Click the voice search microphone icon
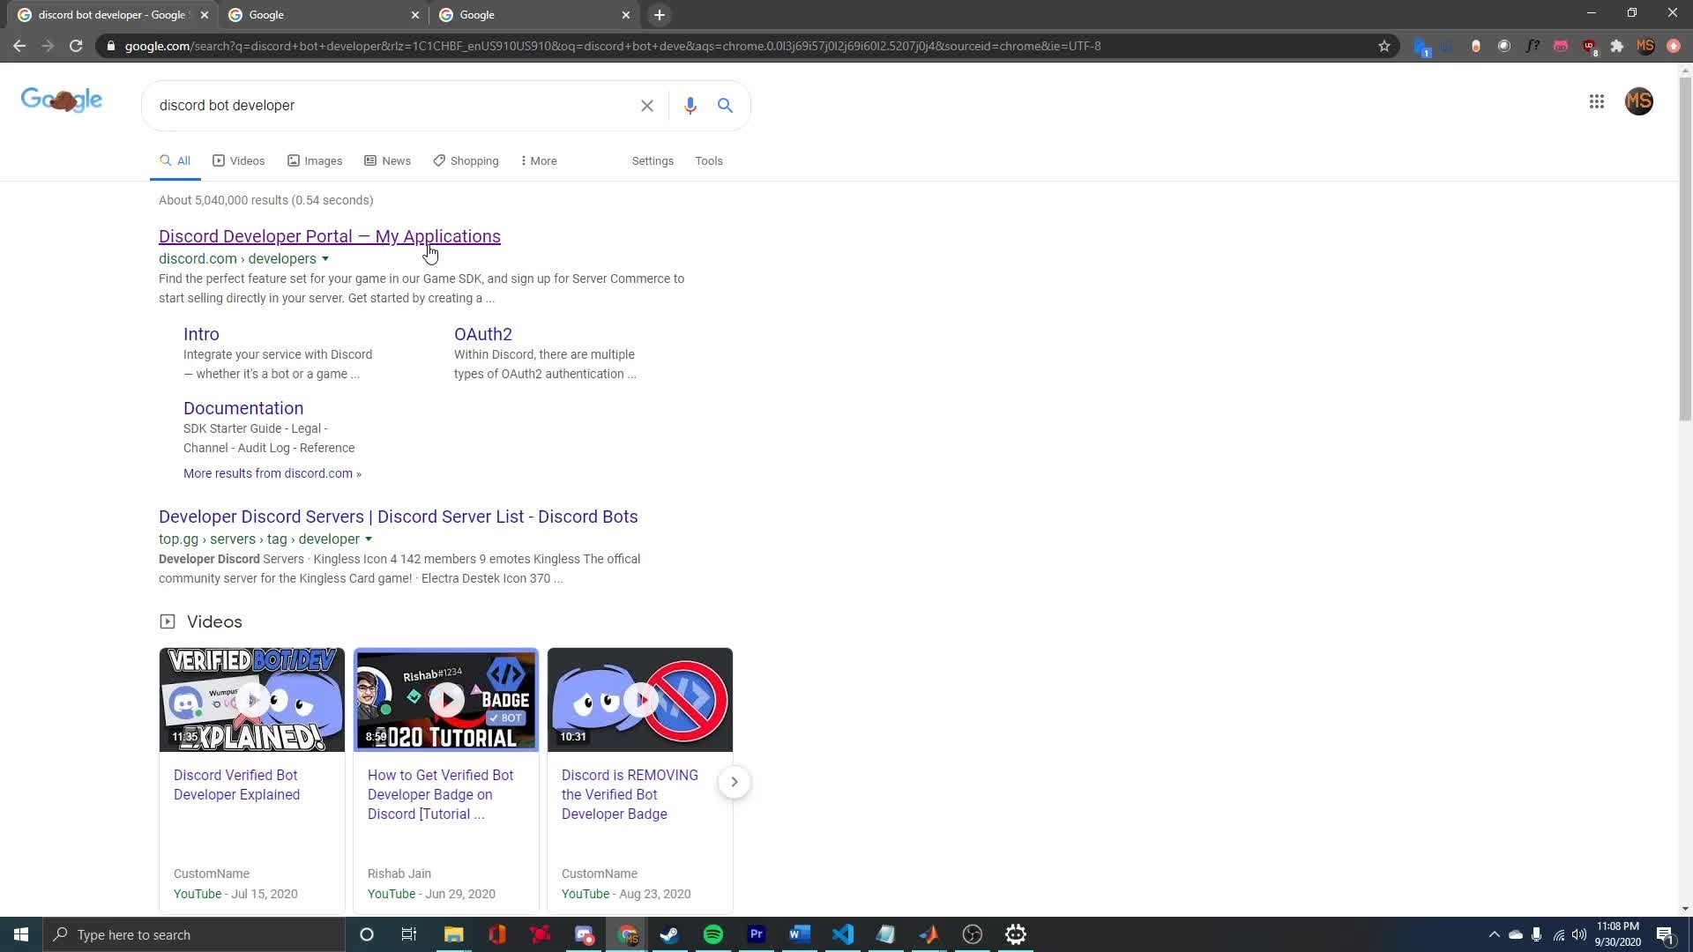 tap(690, 106)
